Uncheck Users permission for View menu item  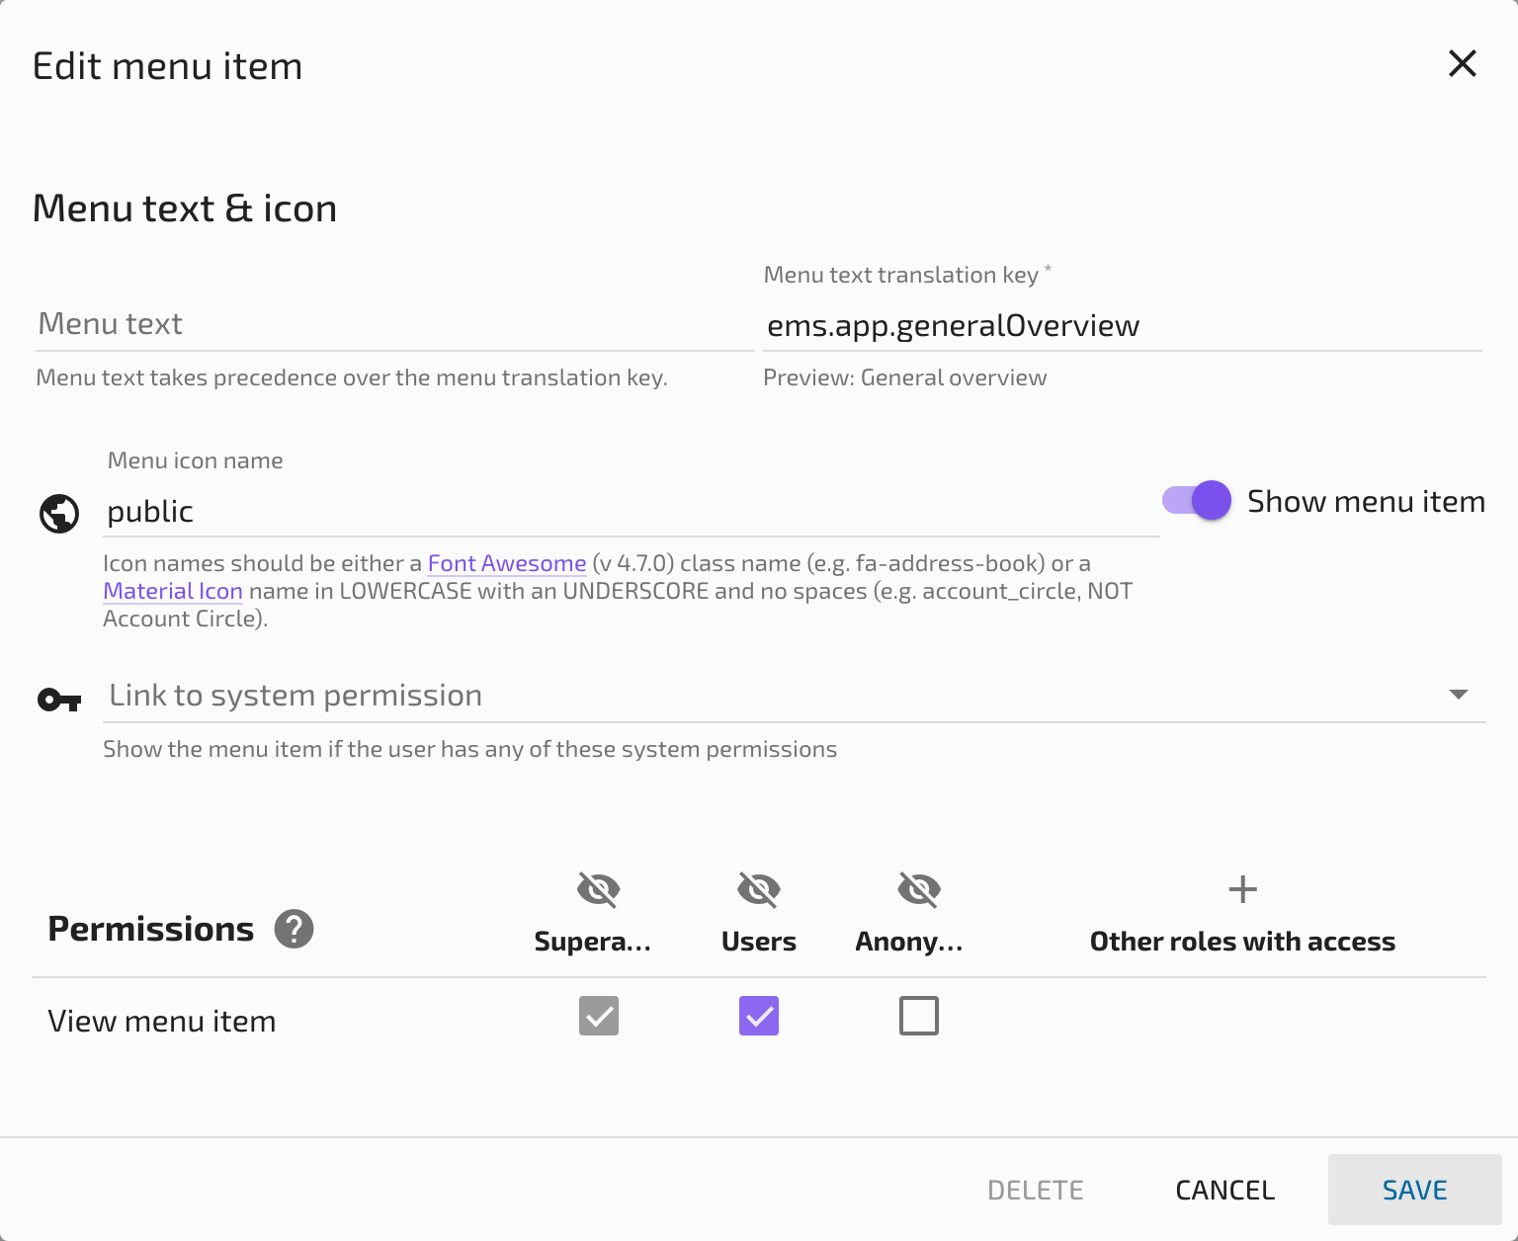pyautogui.click(x=758, y=1016)
